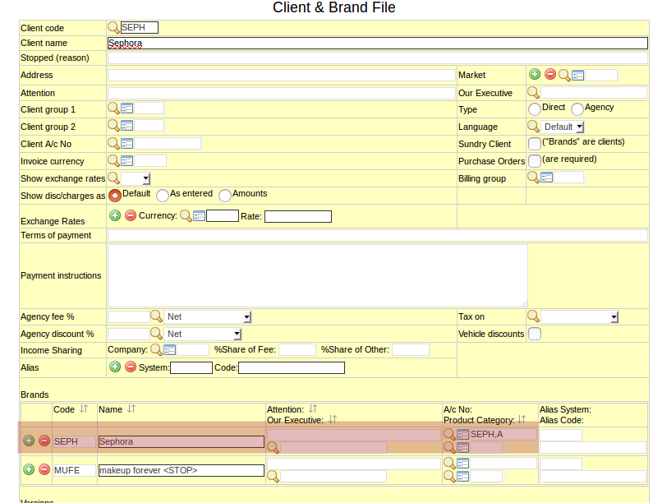Add an Exchange Rates row
The image size is (653, 503).
point(115,215)
